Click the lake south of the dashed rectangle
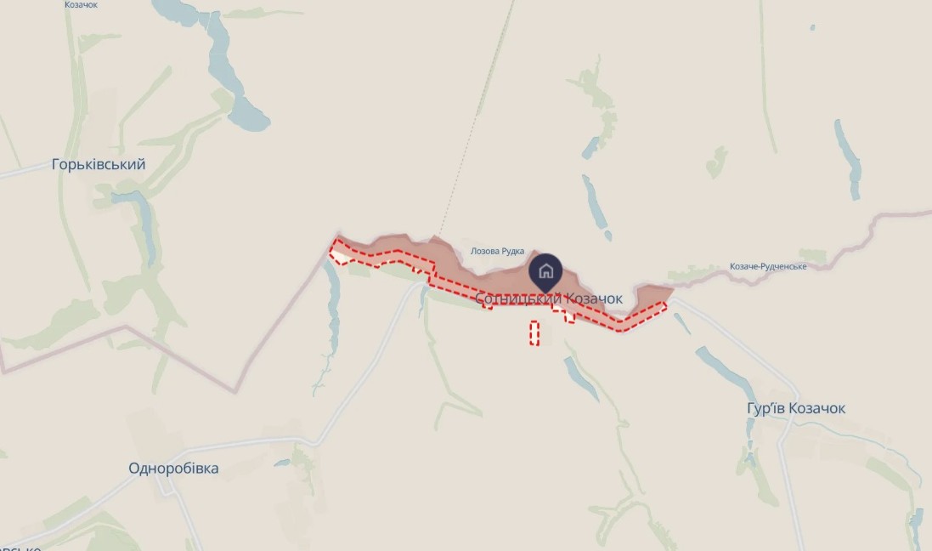The height and width of the screenshot is (551, 932). [581, 378]
